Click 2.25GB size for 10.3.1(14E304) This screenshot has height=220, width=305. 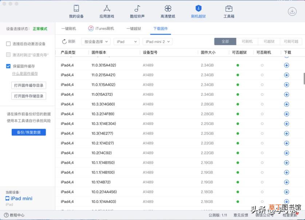207,124
